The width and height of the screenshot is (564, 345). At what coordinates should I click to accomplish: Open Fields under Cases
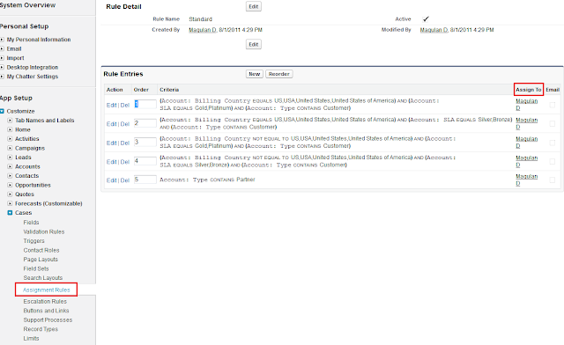tap(32, 223)
